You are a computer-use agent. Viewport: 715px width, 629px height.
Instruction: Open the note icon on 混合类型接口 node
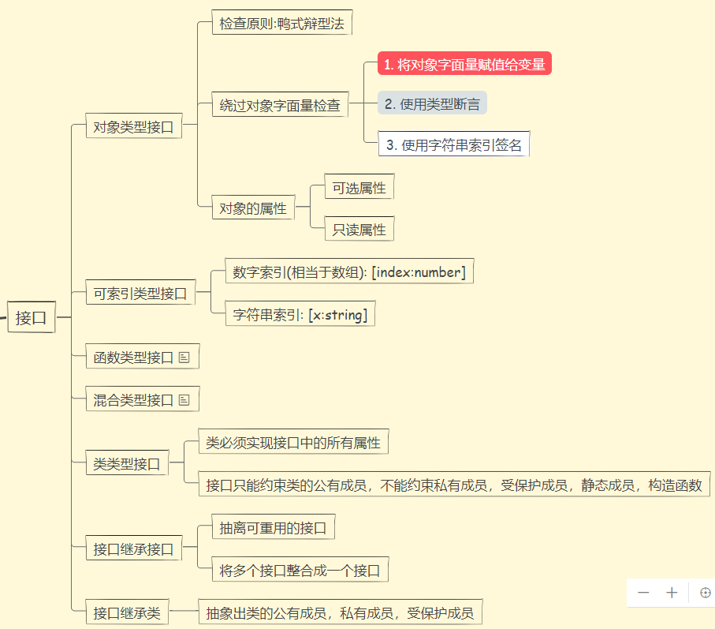pos(186,399)
